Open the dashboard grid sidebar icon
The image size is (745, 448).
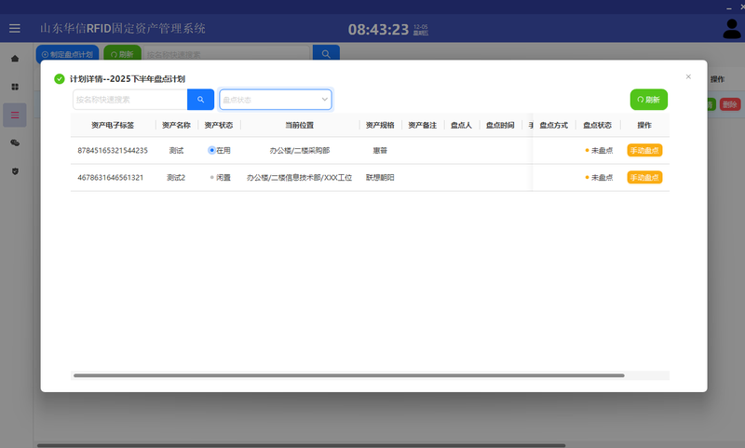pos(14,87)
